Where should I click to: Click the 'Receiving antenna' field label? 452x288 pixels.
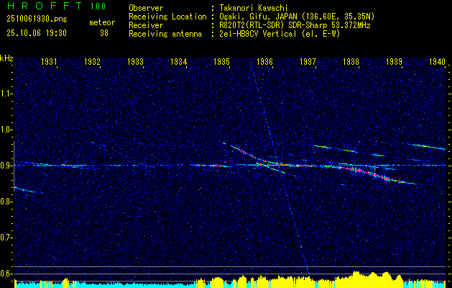(165, 34)
